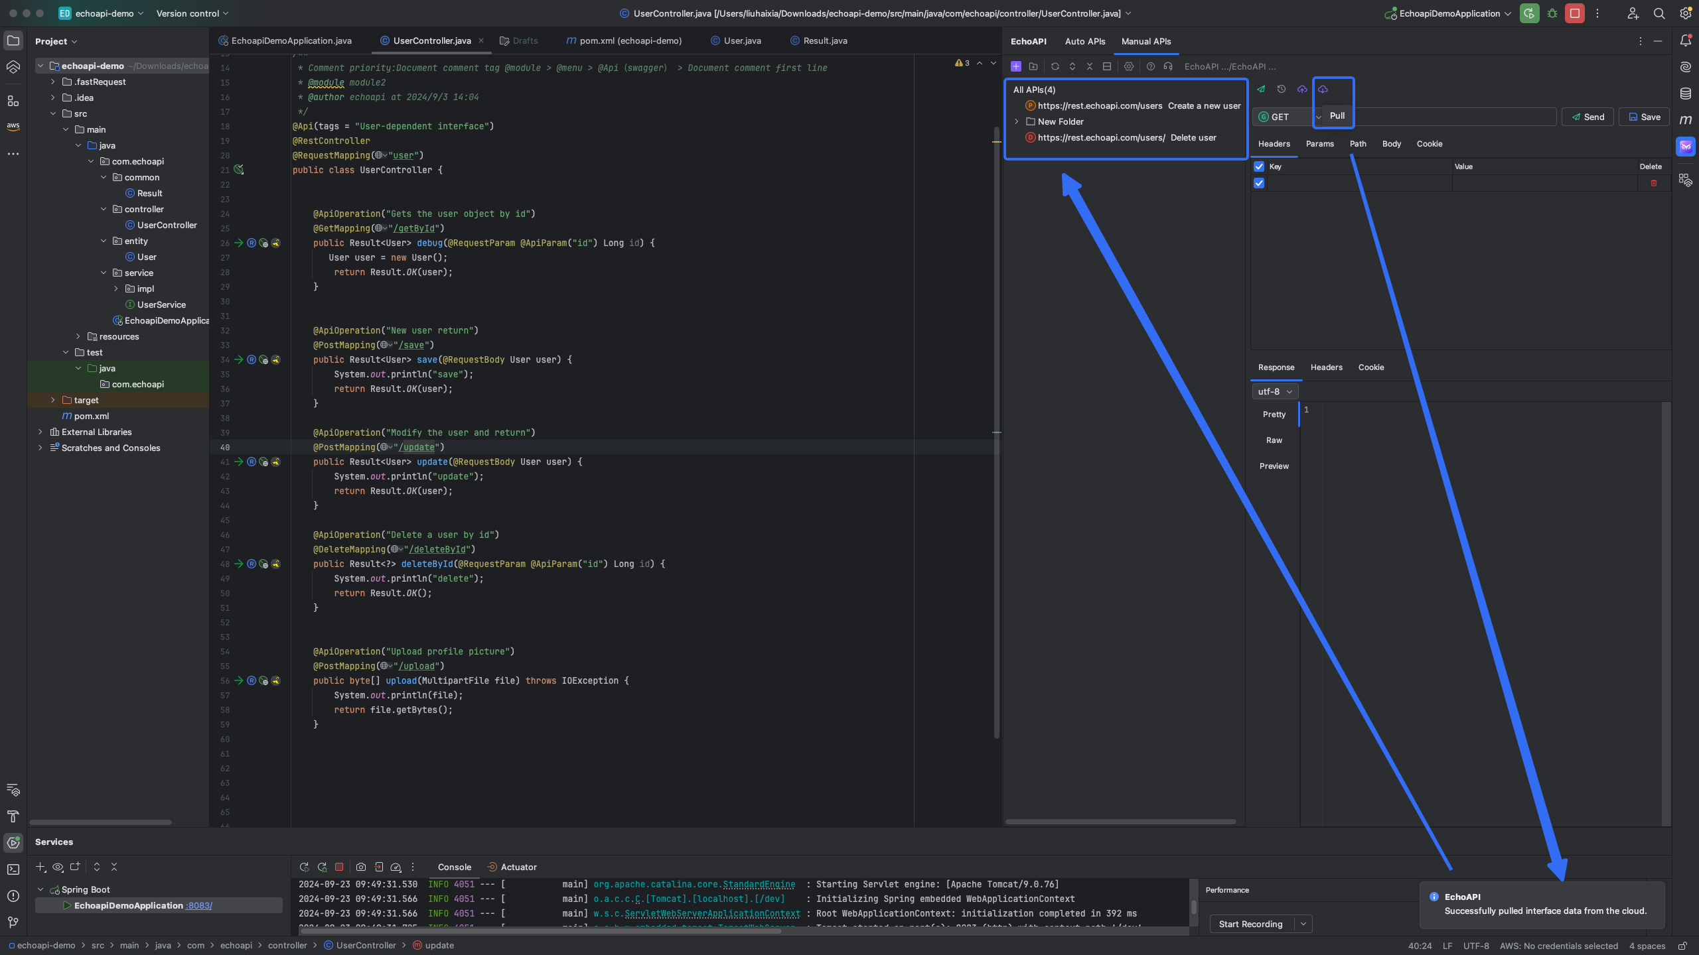The height and width of the screenshot is (955, 1699).
Task: Open Search Everywhere magnifier icon
Action: 1659,13
